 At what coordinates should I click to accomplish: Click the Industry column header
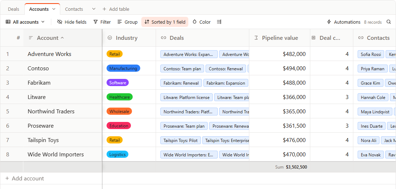[129, 38]
